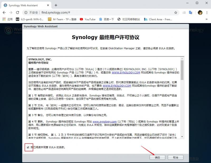Open the 百度一下 bookmark

pos(107,19)
